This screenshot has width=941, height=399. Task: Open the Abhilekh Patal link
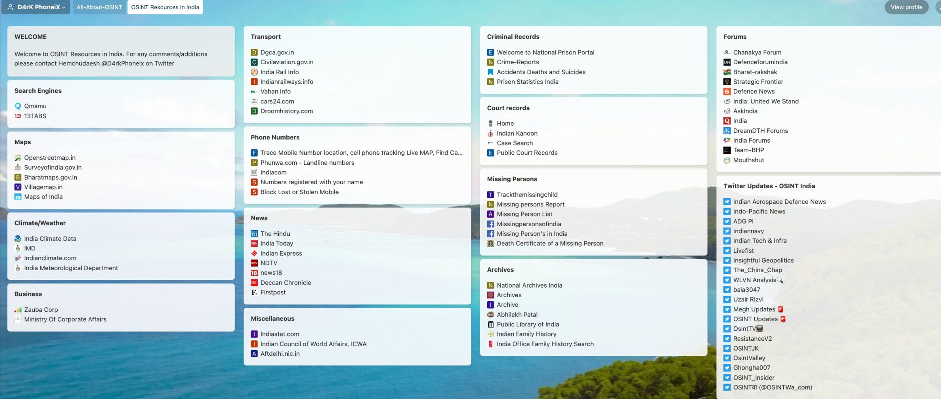517,315
